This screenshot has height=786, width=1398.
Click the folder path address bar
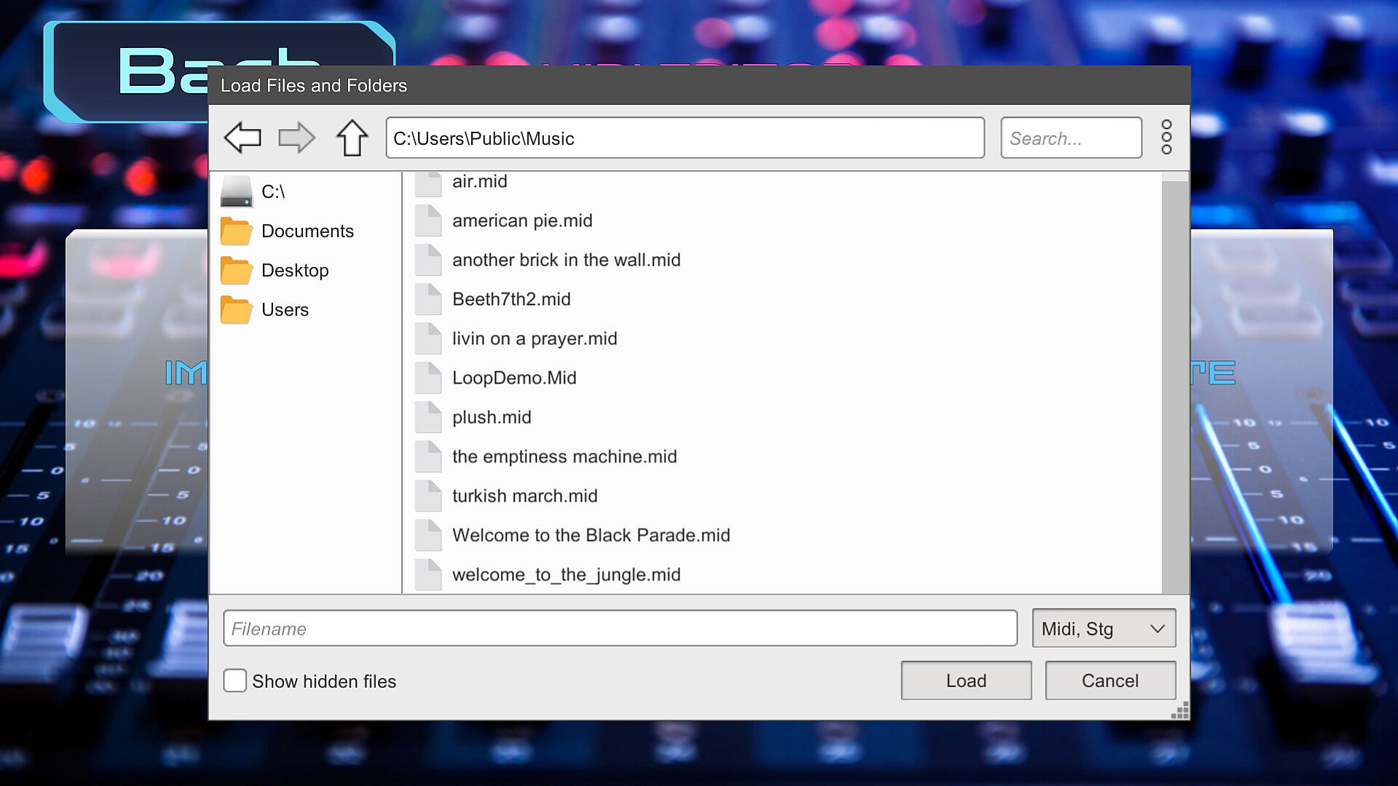click(x=684, y=138)
